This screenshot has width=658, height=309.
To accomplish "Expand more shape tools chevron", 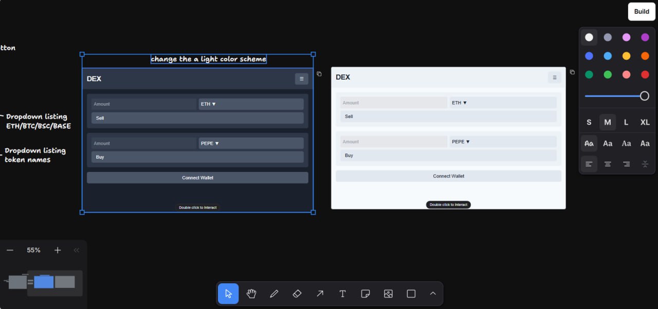I will click(x=433, y=294).
